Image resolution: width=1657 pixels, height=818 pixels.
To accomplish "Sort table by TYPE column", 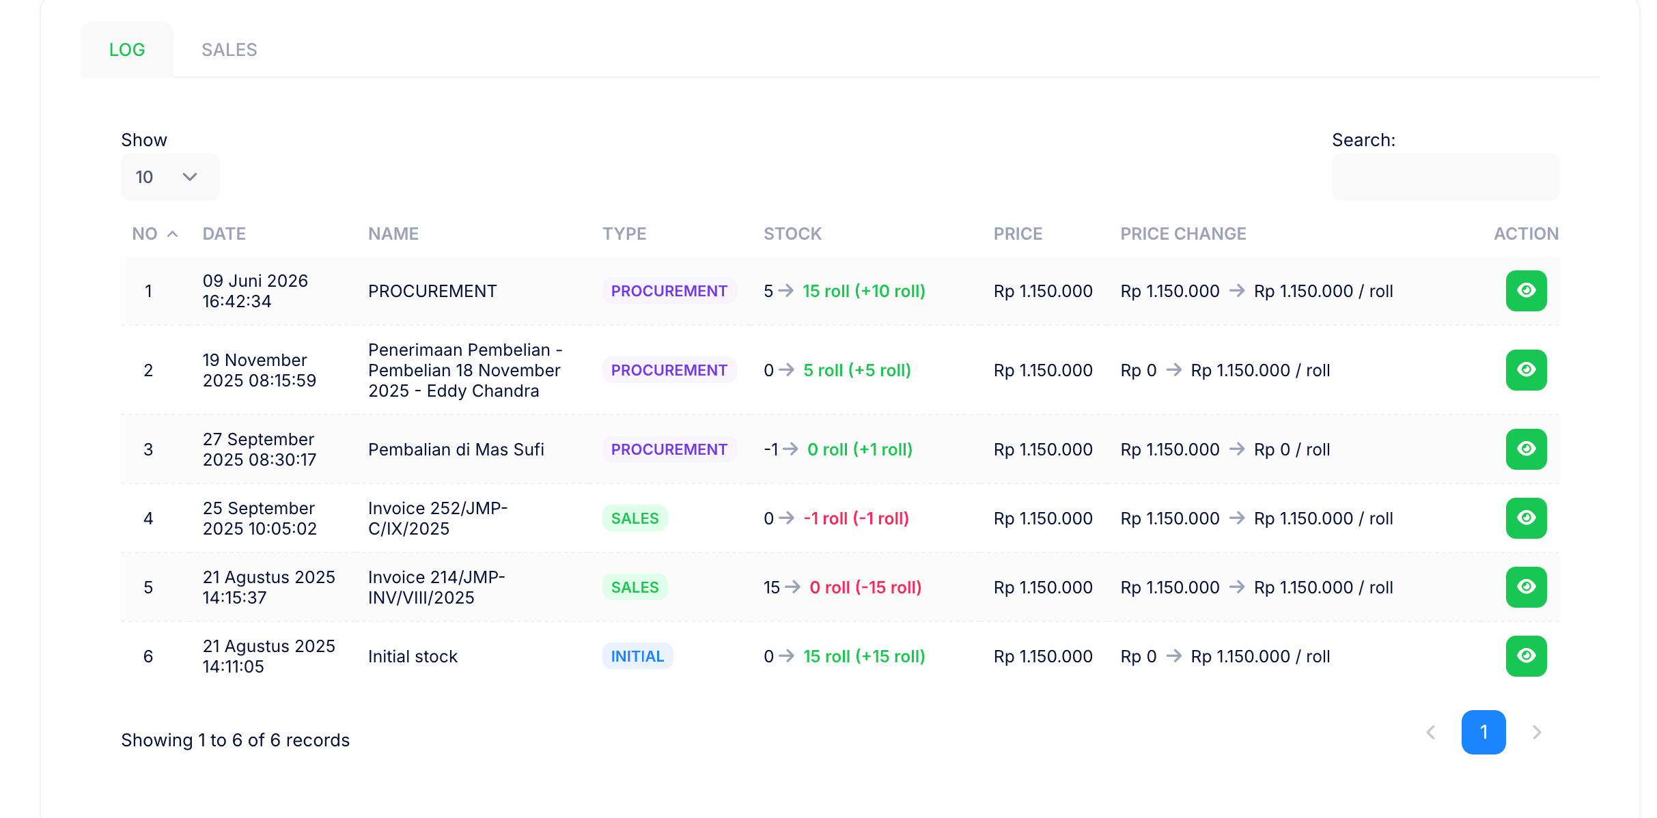I will 624,234.
